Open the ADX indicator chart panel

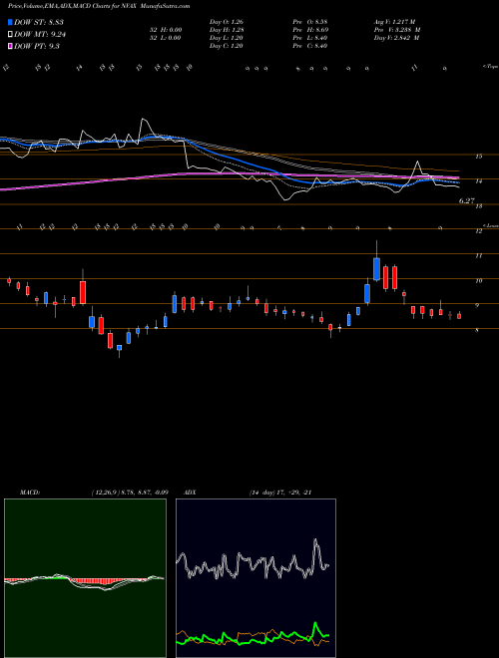[255, 578]
